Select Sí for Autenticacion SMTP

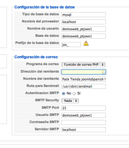tap(74, 93)
